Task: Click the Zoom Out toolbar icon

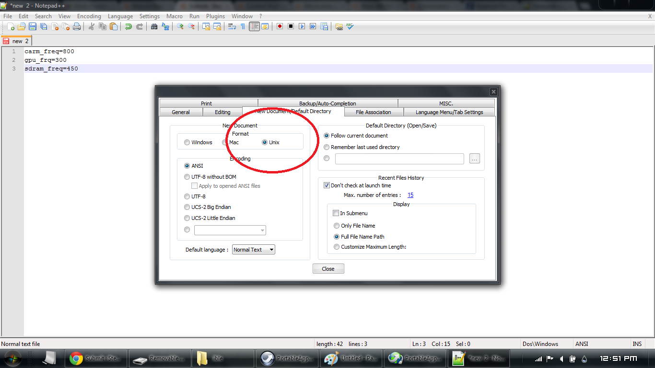Action: (191, 27)
